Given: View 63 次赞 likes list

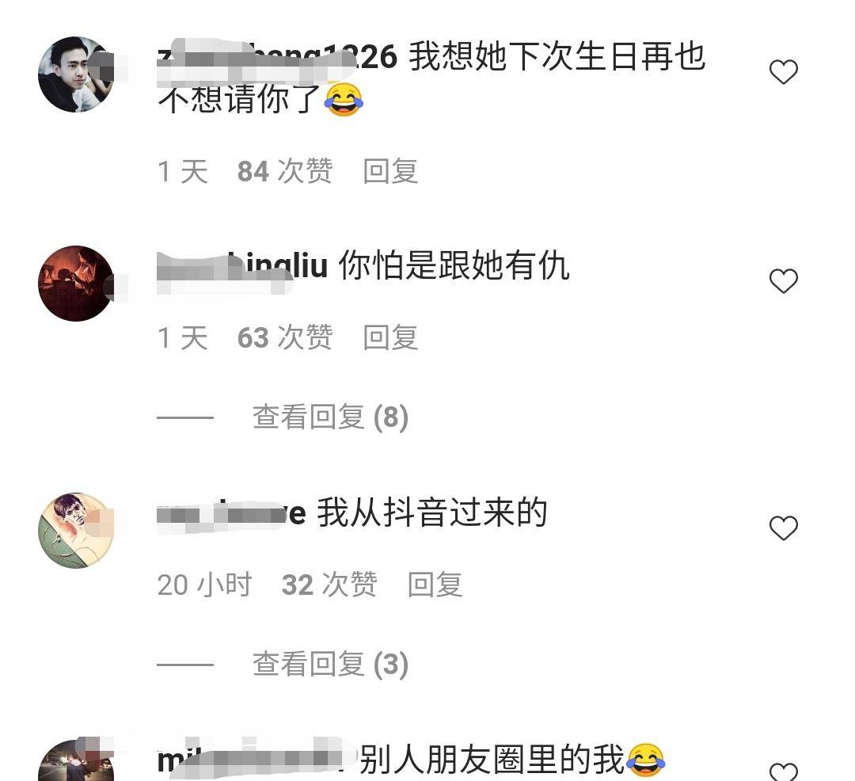Looking at the screenshot, I should (x=285, y=337).
